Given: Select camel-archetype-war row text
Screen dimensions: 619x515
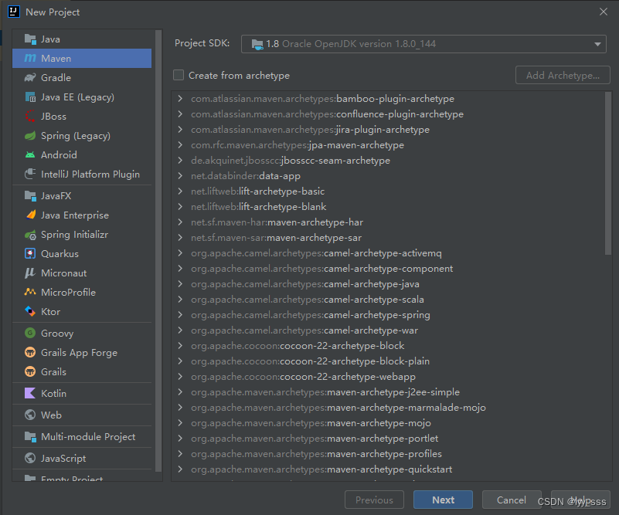Looking at the screenshot, I should pyautogui.click(x=304, y=330).
